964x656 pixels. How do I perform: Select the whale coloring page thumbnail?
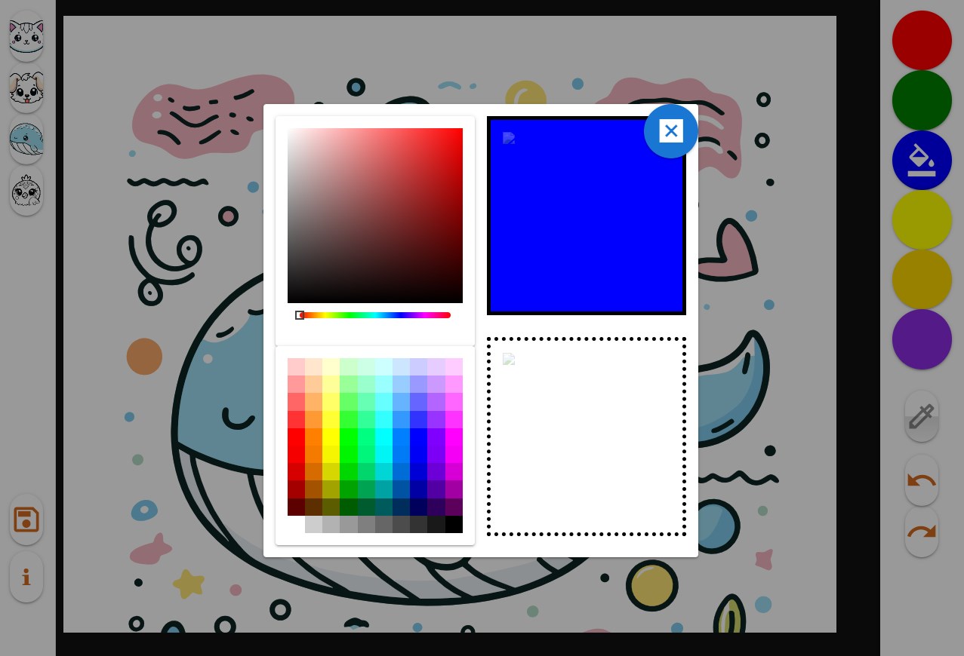26,139
